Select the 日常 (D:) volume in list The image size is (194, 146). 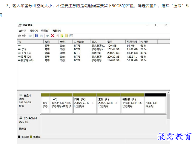(93, 57)
